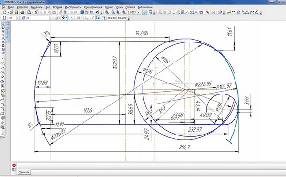This screenshot has width=286, height=177.
Task: Print the document with printer icon
Action: [x=22, y=12]
